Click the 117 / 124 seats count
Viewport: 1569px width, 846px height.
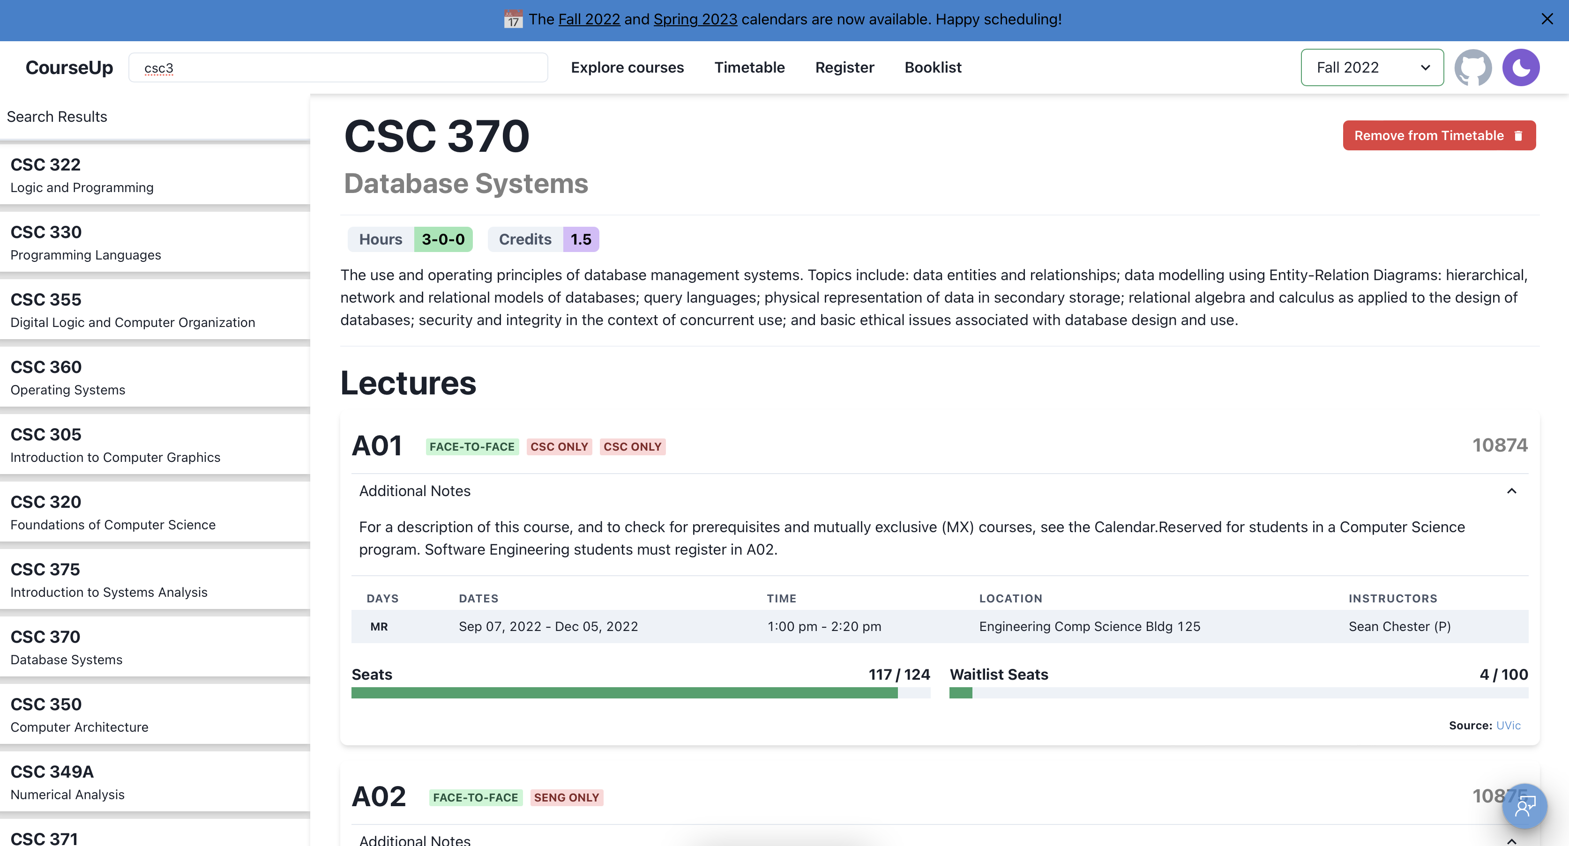[899, 675]
